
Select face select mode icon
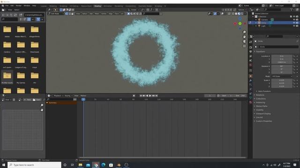(72, 14)
